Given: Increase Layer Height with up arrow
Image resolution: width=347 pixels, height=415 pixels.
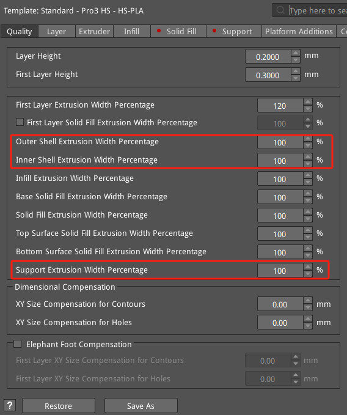Looking at the screenshot, I should pos(296,53).
